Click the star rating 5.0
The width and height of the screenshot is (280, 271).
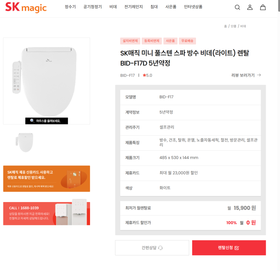click(147, 75)
